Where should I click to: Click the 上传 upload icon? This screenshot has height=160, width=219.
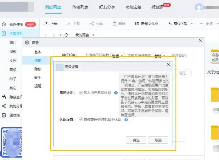point(46,24)
